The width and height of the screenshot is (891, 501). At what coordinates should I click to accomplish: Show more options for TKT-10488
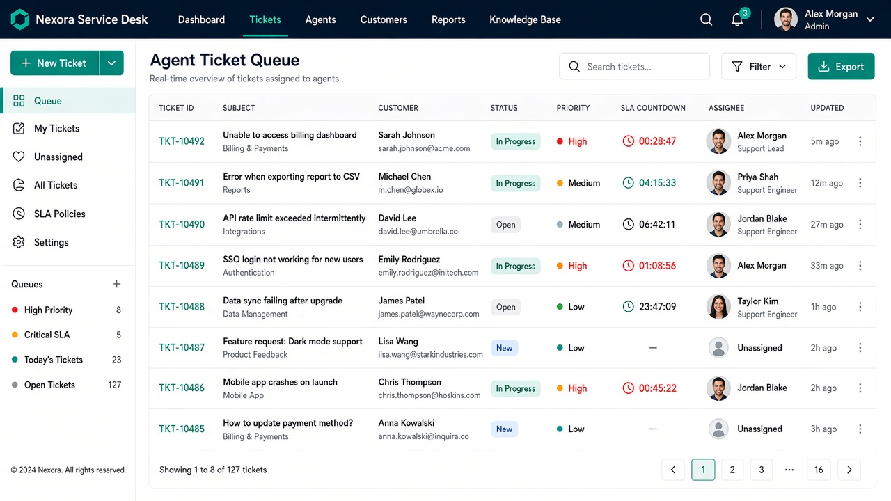pos(860,307)
